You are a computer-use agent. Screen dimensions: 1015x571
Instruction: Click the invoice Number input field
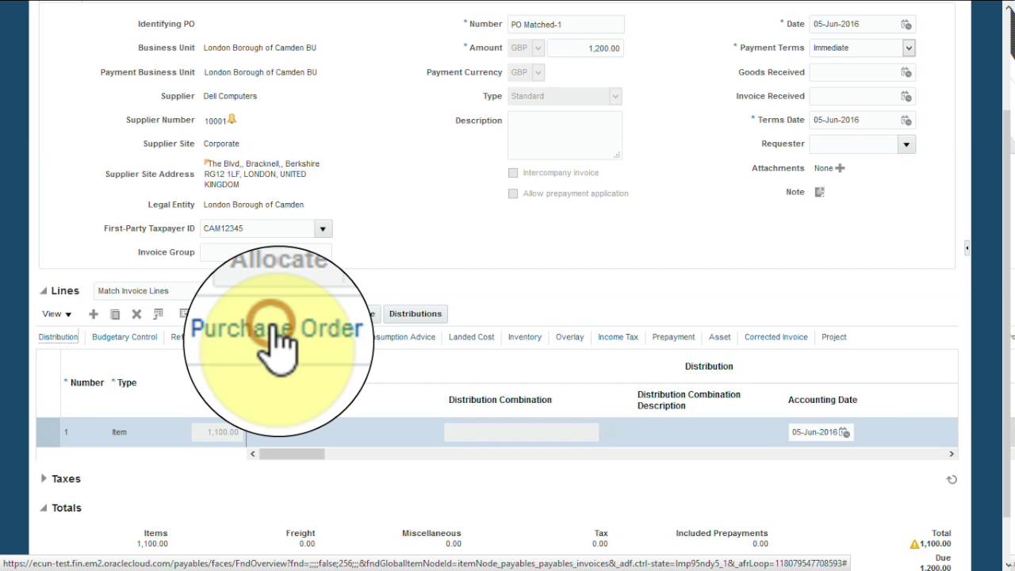565,25
